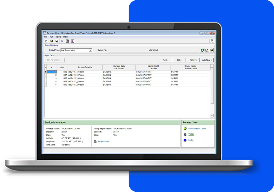The image size is (274, 192).
Task: Click the Year column header
Action: tap(62, 67)
